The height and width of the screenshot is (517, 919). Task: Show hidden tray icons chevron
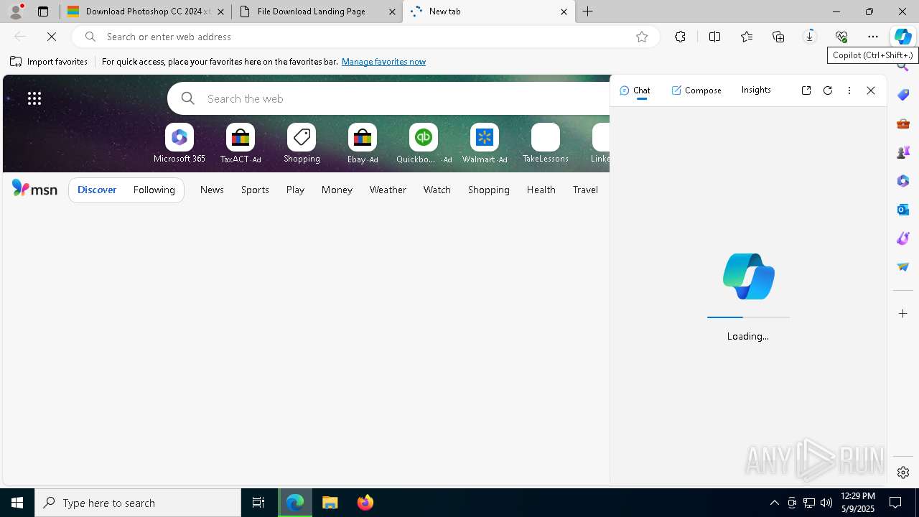[x=774, y=503]
